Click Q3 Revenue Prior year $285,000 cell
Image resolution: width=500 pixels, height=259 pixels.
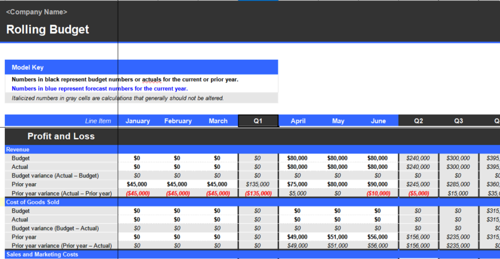459,184
